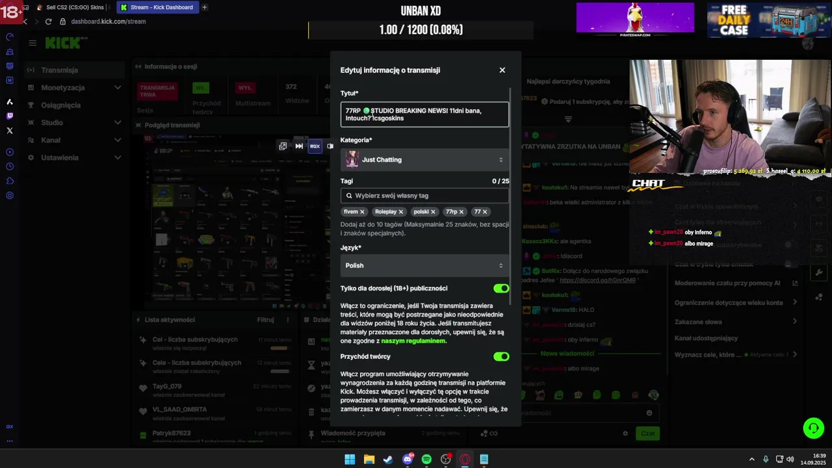
Task: Open browser sidebar settings gear
Action: click(10, 196)
